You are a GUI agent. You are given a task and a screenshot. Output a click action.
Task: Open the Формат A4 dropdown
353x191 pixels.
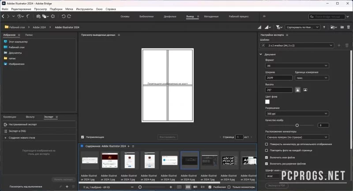(297, 65)
